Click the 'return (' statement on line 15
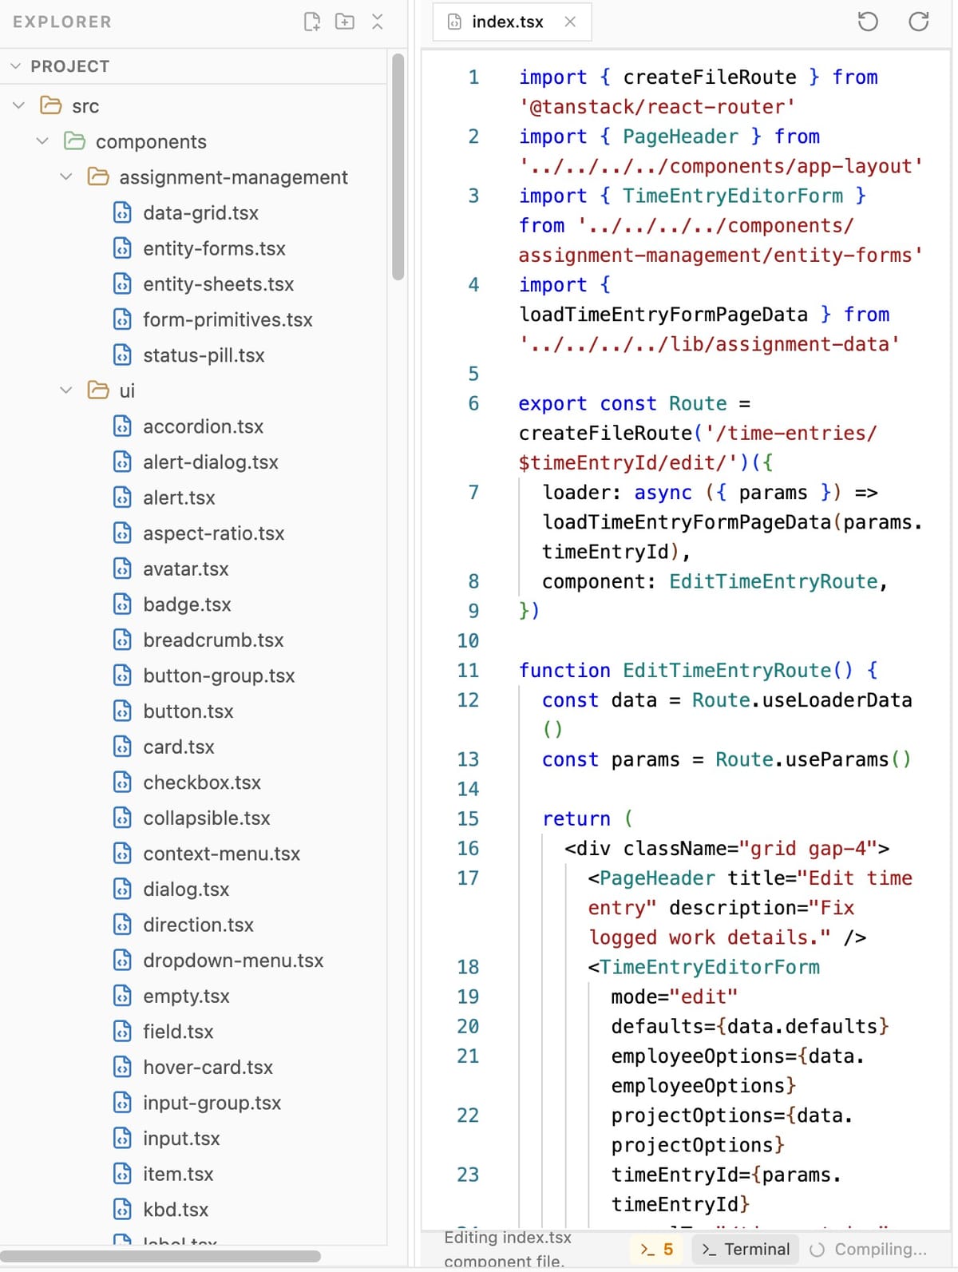The height and width of the screenshot is (1272, 958). [x=588, y=818]
